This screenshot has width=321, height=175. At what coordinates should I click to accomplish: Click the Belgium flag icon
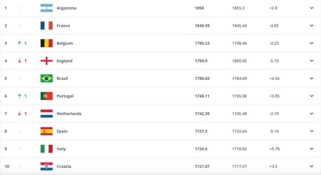click(x=47, y=43)
